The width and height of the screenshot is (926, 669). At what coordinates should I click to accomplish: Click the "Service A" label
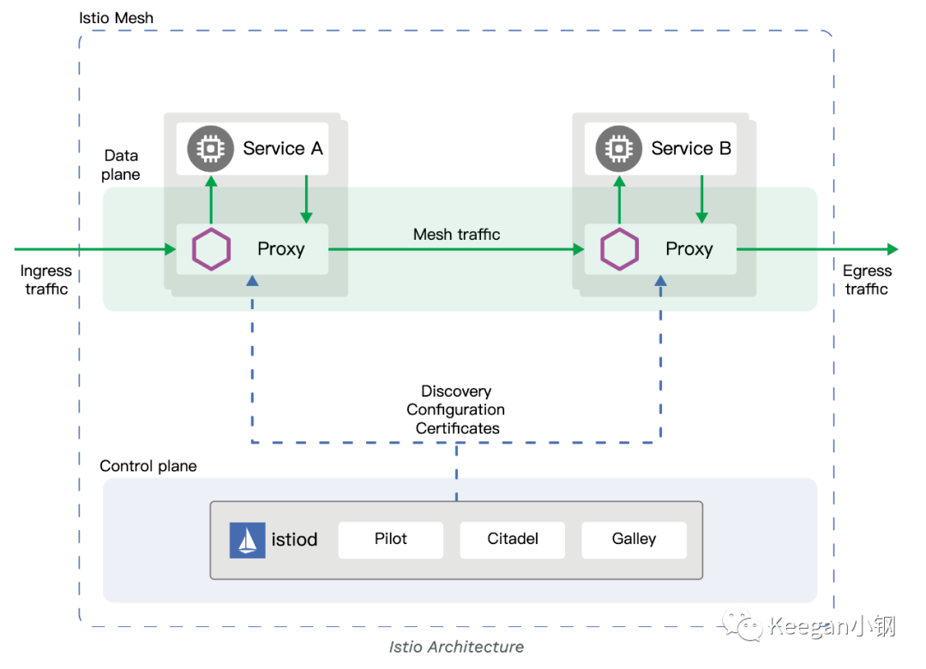tap(283, 149)
